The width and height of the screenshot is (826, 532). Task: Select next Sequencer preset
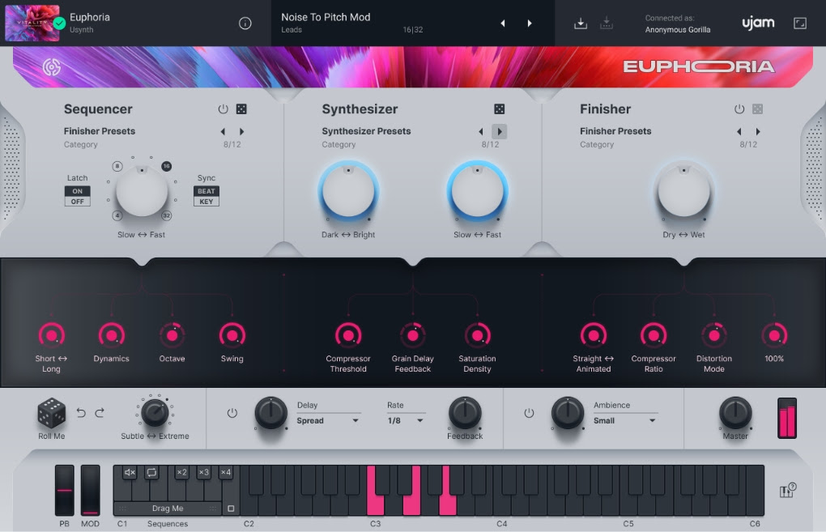click(242, 132)
